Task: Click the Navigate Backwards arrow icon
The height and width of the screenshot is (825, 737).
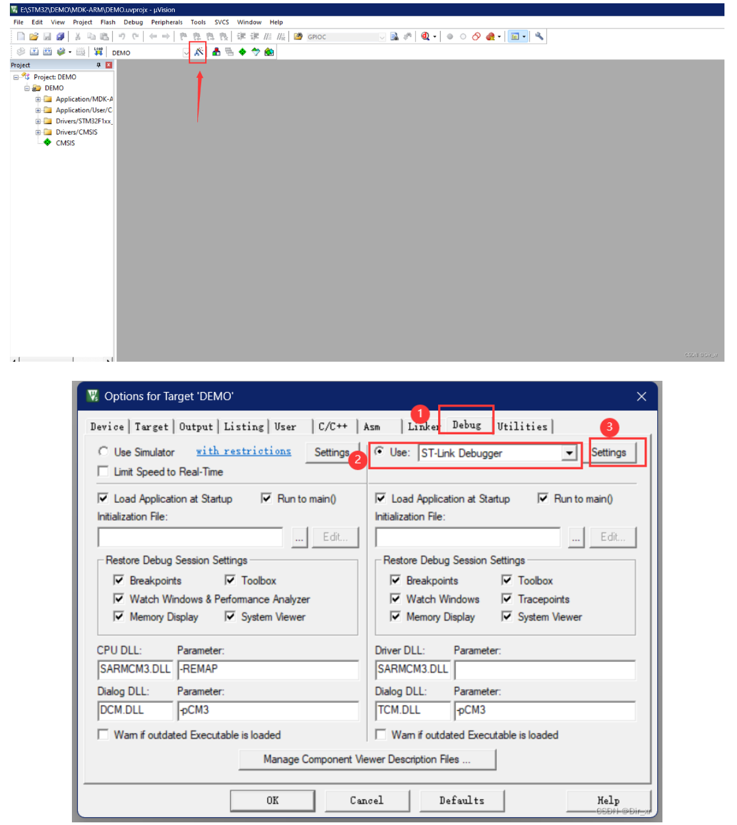Action: 152,36
